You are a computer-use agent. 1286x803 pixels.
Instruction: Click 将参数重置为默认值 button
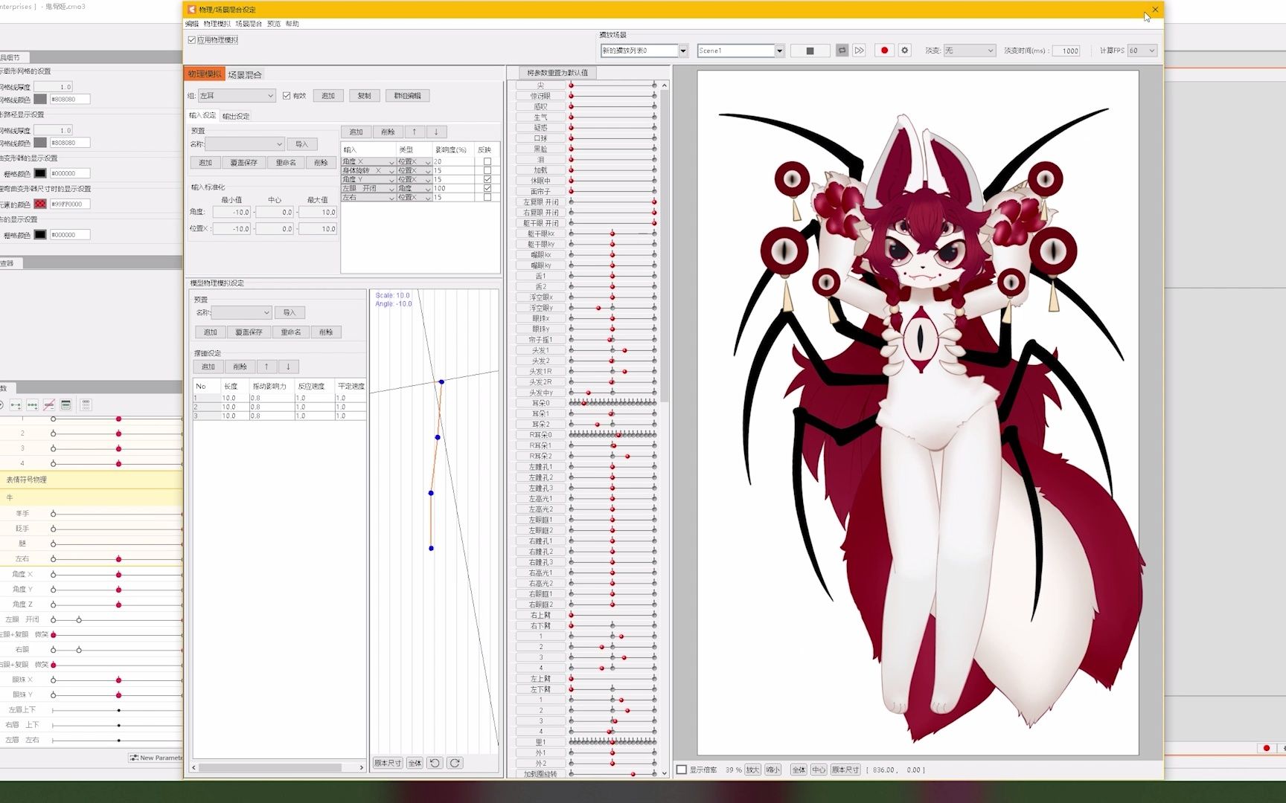(x=557, y=73)
